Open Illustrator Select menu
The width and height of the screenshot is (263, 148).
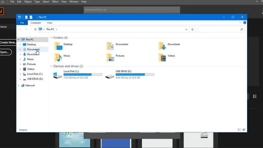[x=46, y=2]
